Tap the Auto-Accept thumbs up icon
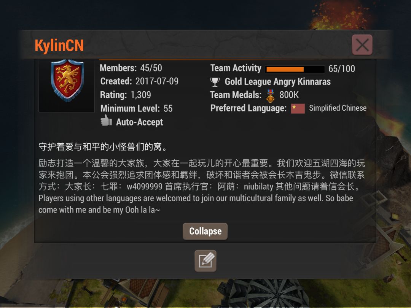This screenshot has height=308, width=411. 107,121
